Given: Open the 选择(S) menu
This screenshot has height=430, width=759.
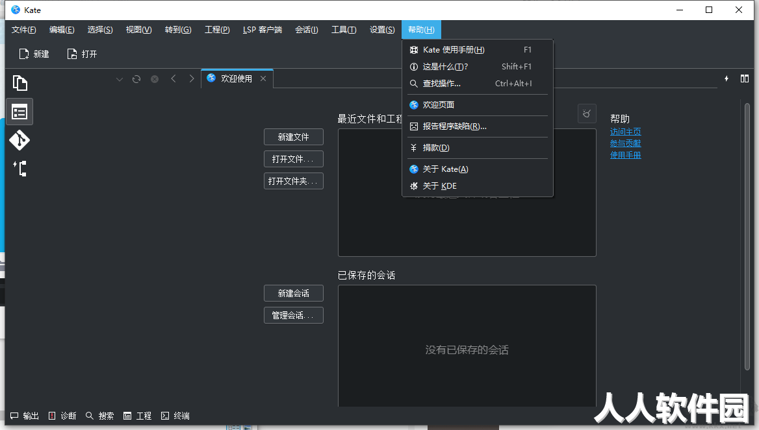Looking at the screenshot, I should [99, 29].
